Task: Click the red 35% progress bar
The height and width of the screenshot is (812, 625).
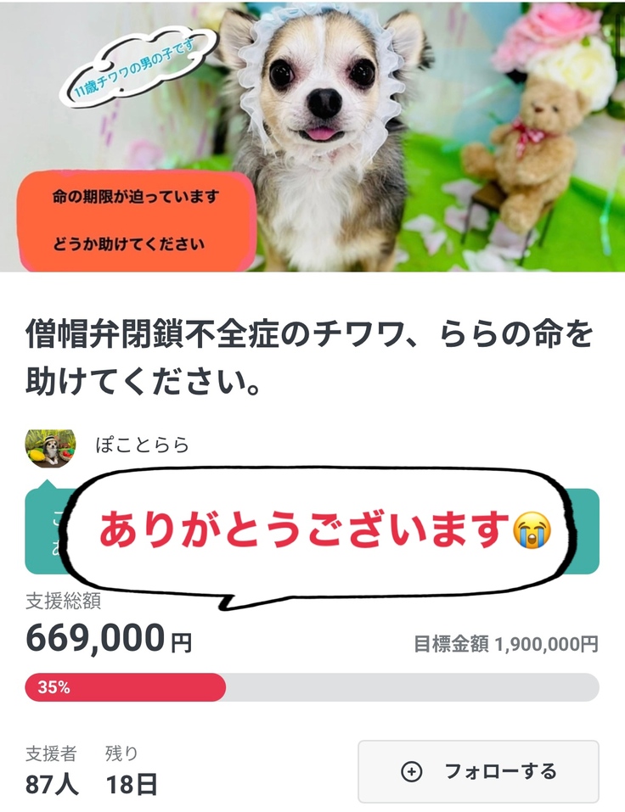Action: [126, 687]
